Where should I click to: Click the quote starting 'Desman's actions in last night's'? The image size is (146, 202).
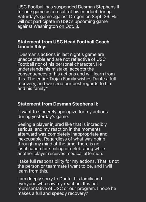(61, 54)
